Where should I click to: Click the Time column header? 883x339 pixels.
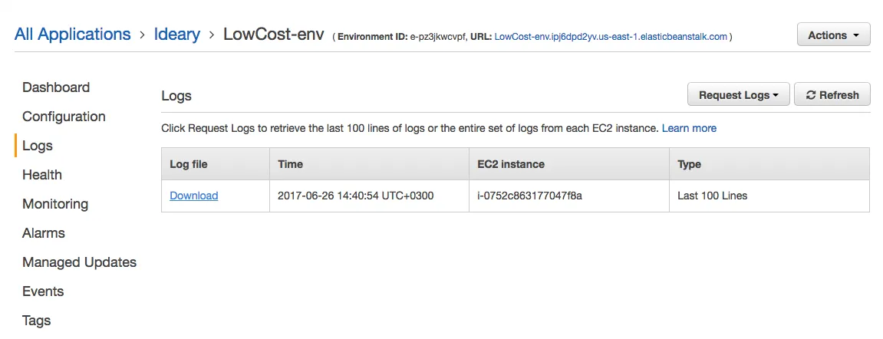click(291, 164)
